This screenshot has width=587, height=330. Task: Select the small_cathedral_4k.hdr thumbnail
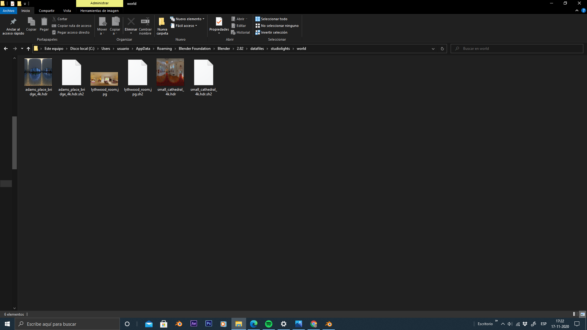[x=170, y=72]
